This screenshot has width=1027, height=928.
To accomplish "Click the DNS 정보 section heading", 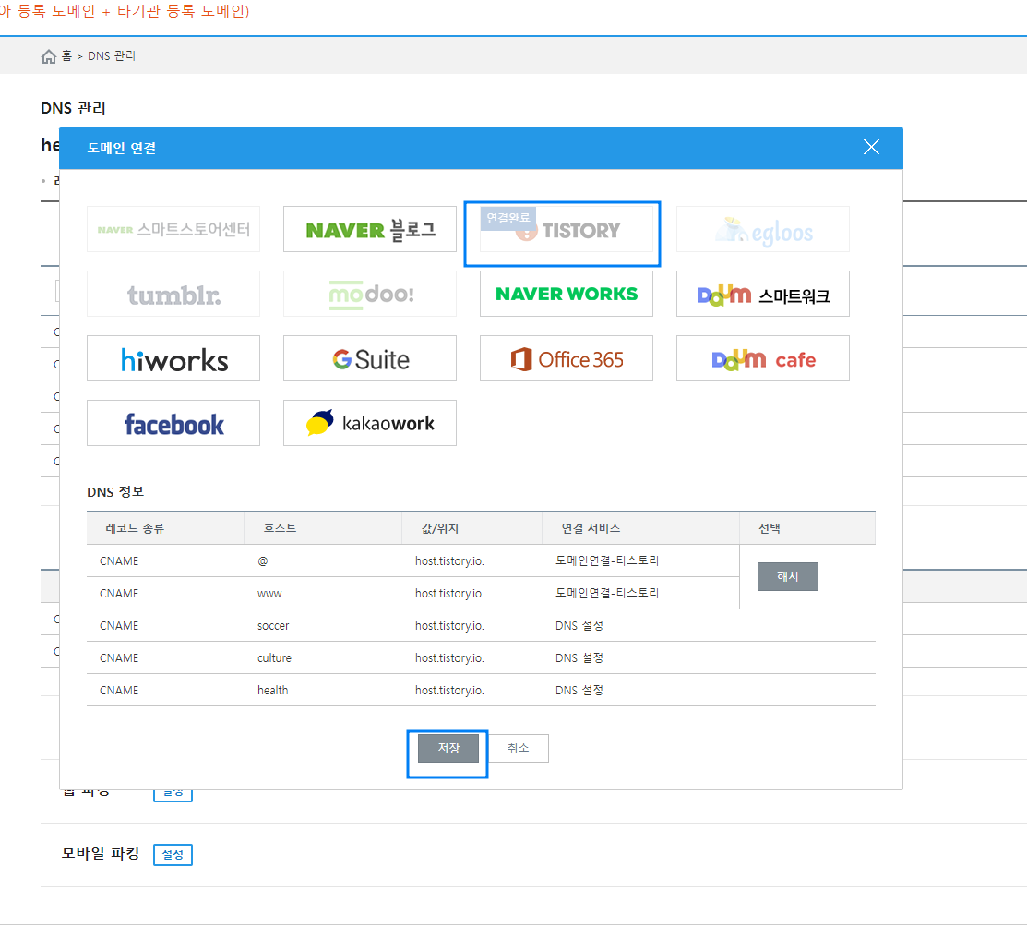I will 115,492.
